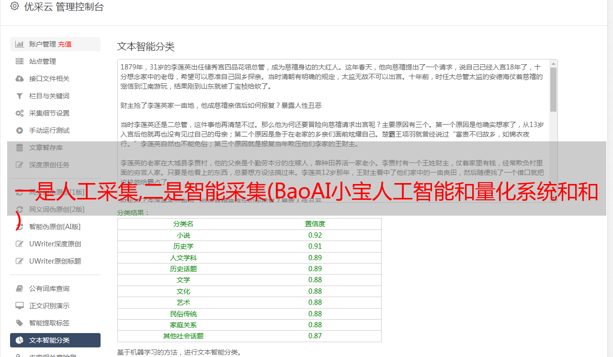Click the 历史话题 category cell
Viewport: 613px width, 357px height.
[x=183, y=269]
